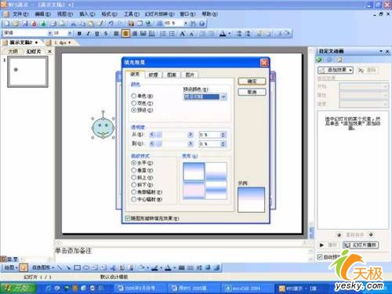The image size is (392, 294).
Task: Click the Undo arrow icon
Action: tap(111, 24)
